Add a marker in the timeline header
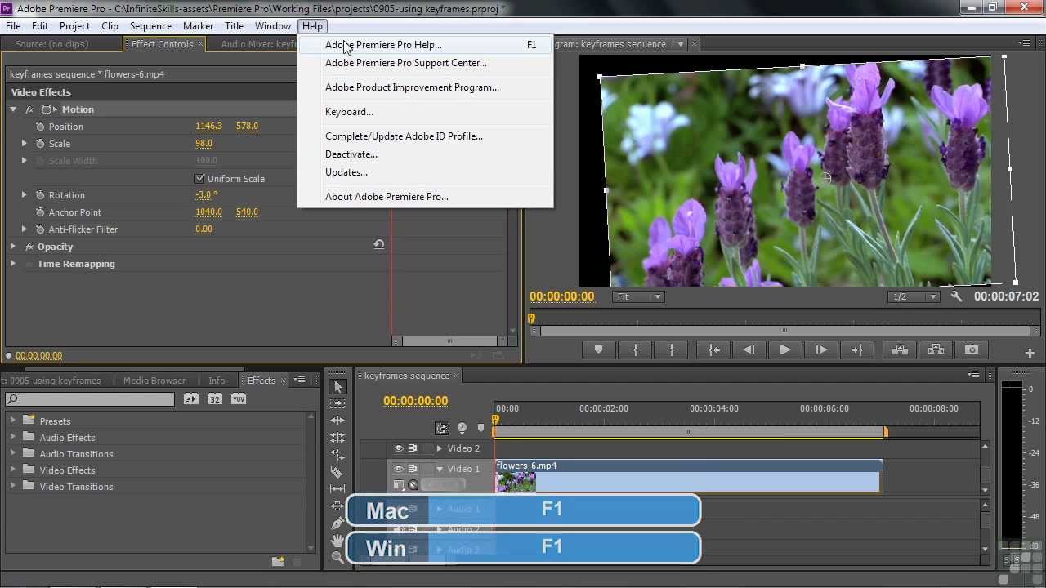Viewport: 1046px width, 588px height. pyautogui.click(x=481, y=428)
